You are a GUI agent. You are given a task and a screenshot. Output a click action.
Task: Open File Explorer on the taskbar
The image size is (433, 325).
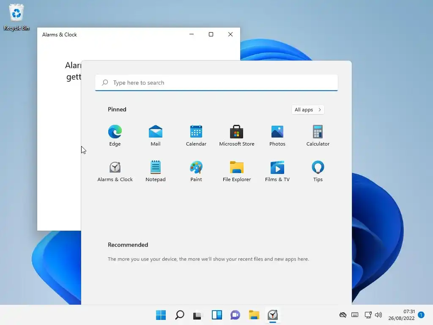254,315
